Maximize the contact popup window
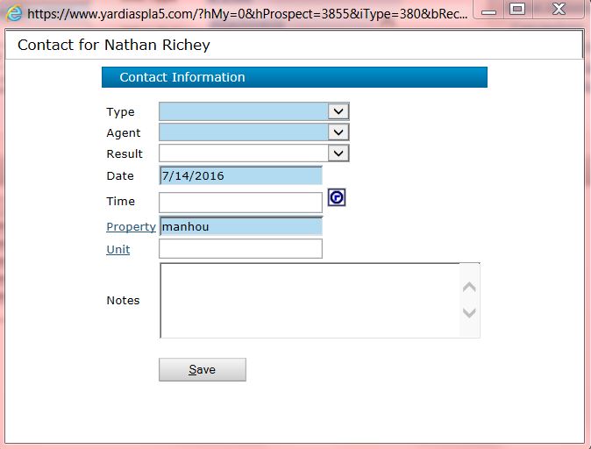The image size is (591, 449). [x=517, y=10]
